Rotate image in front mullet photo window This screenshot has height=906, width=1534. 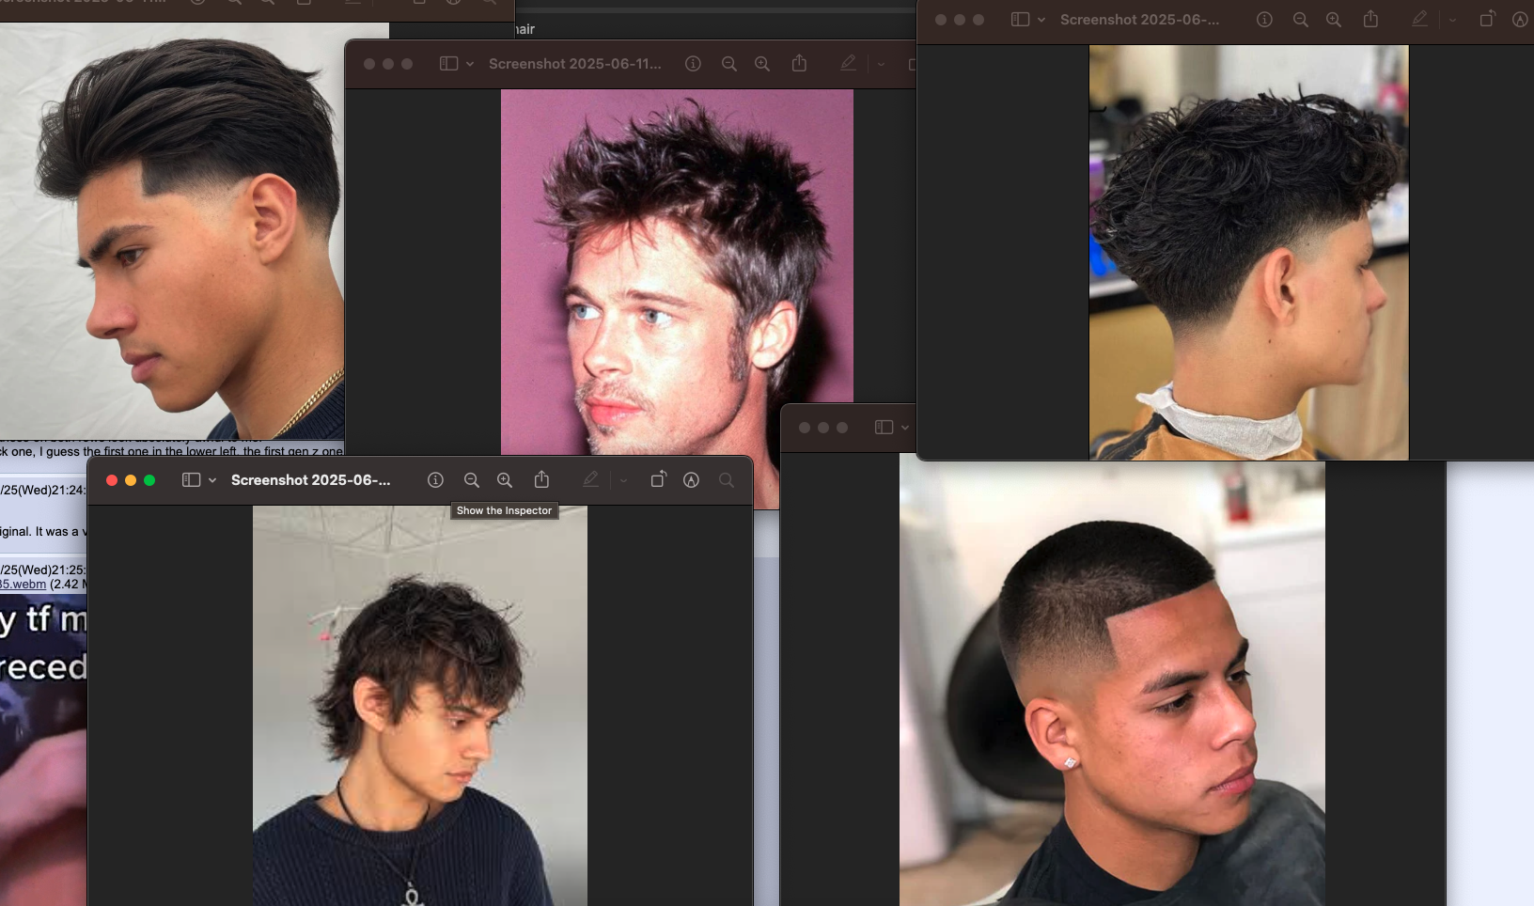tap(658, 479)
